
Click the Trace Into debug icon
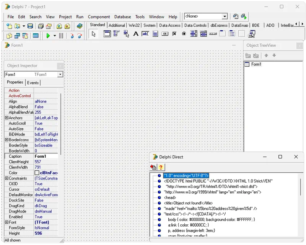coord(72,36)
